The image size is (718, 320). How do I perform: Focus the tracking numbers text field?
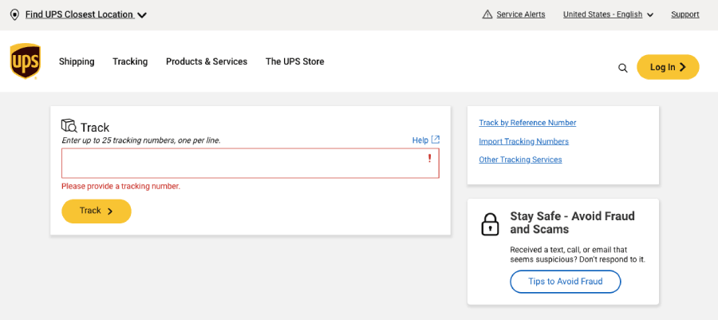(x=251, y=163)
